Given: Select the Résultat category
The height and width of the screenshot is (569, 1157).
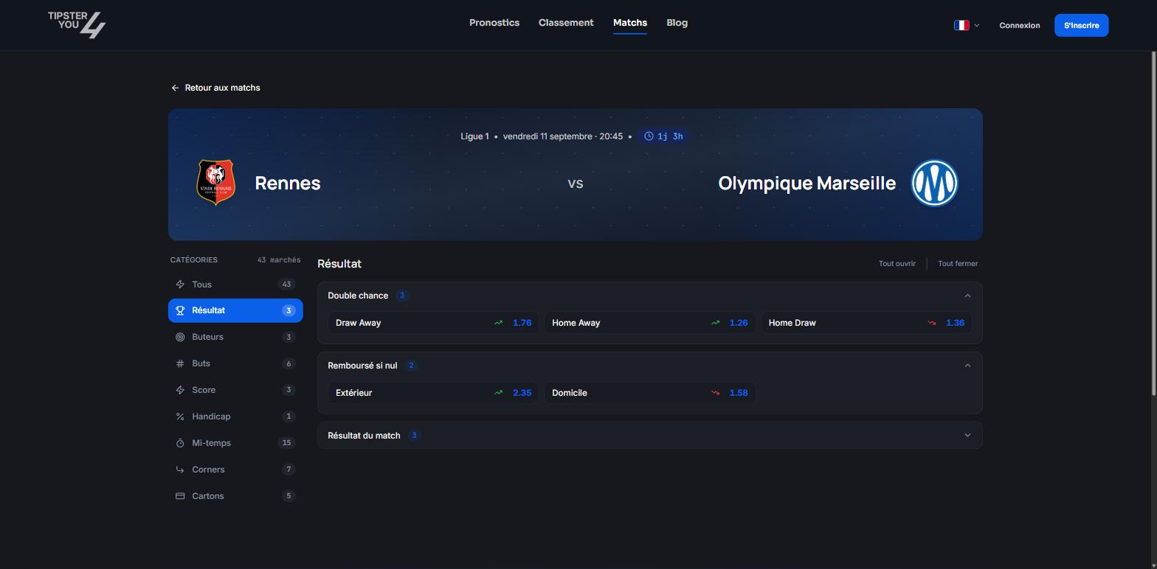Looking at the screenshot, I should click(235, 310).
